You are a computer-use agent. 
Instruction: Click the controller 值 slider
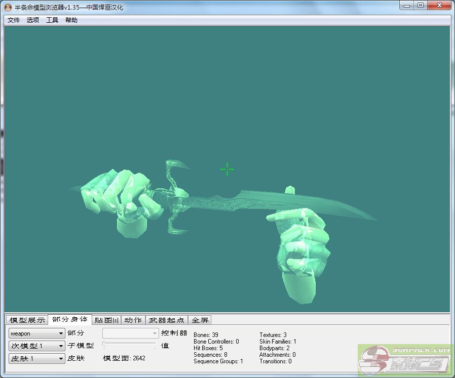click(x=129, y=345)
